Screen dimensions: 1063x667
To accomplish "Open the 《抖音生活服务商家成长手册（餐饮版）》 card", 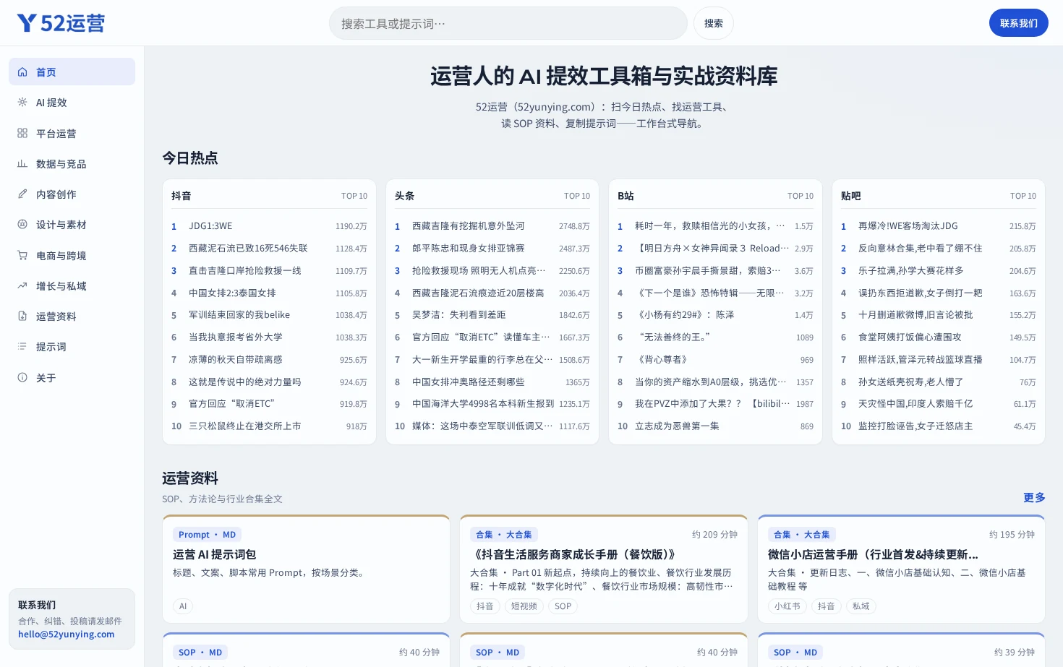I will 604,569.
